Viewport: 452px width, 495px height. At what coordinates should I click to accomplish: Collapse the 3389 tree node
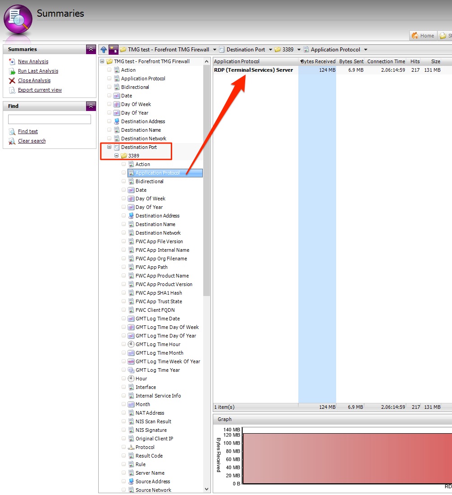point(117,155)
